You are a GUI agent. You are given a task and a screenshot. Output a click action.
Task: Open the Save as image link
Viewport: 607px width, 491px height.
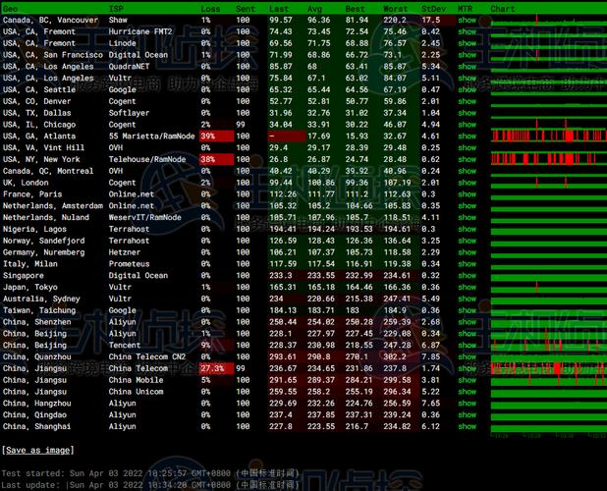coord(37,451)
